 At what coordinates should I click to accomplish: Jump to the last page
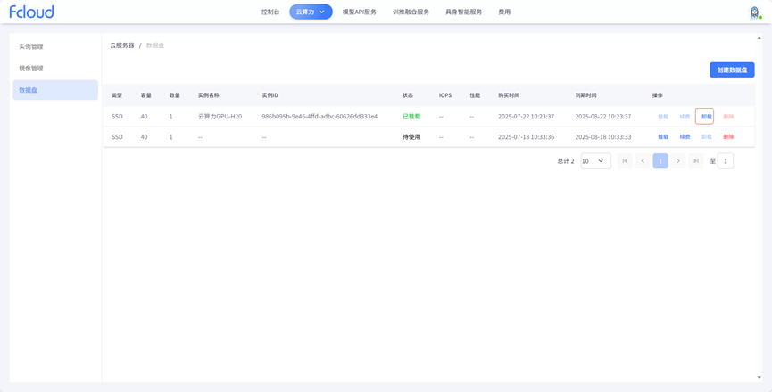point(696,161)
